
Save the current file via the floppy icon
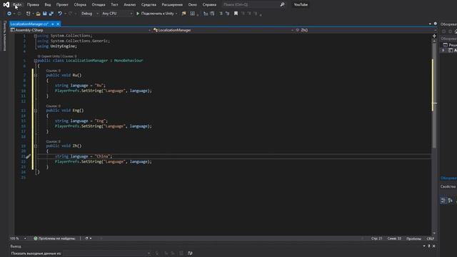pyautogui.click(x=44, y=14)
